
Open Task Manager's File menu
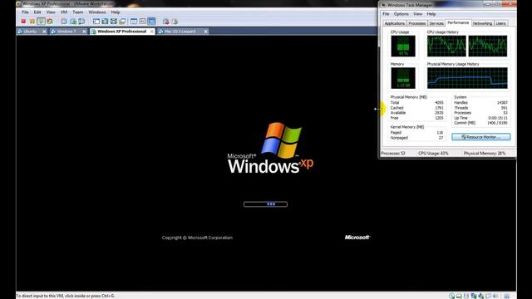pyautogui.click(x=386, y=14)
